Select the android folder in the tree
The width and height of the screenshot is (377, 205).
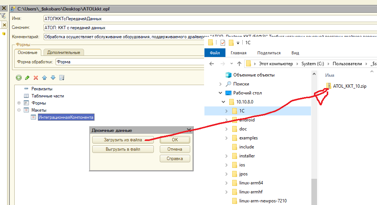[x=247, y=120]
